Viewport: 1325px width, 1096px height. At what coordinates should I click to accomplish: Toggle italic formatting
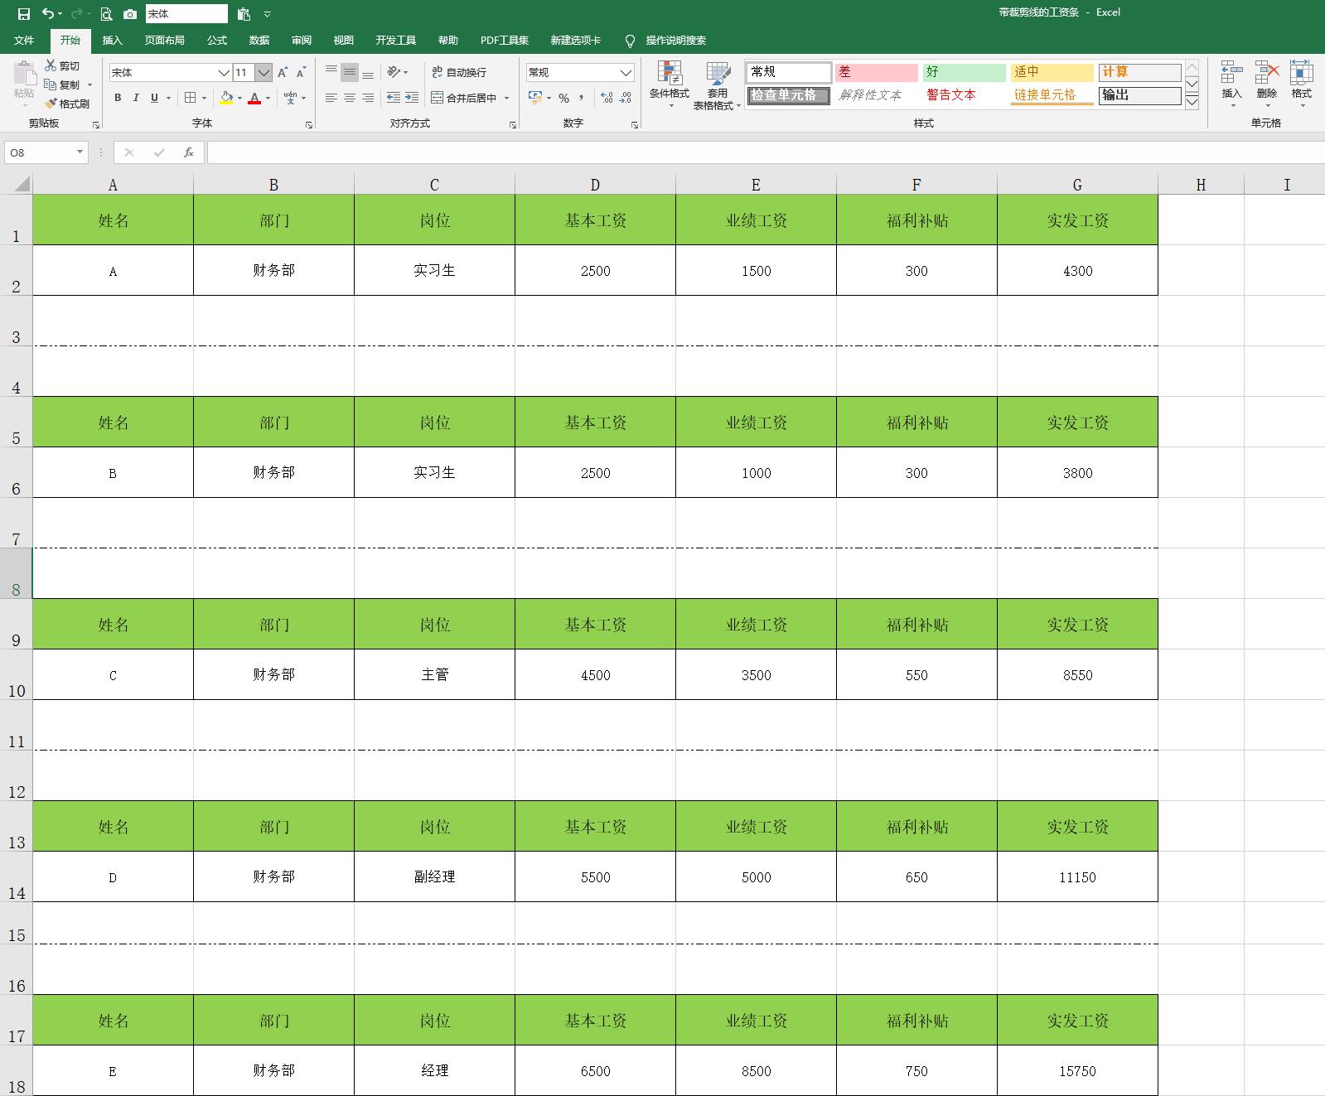click(x=136, y=98)
